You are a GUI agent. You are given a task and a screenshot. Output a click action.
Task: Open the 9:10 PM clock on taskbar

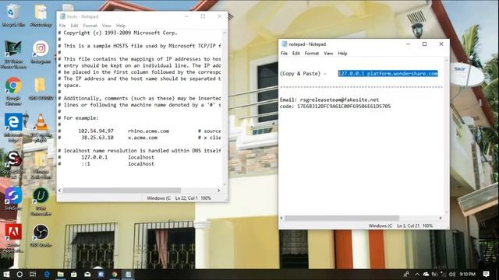point(468,275)
